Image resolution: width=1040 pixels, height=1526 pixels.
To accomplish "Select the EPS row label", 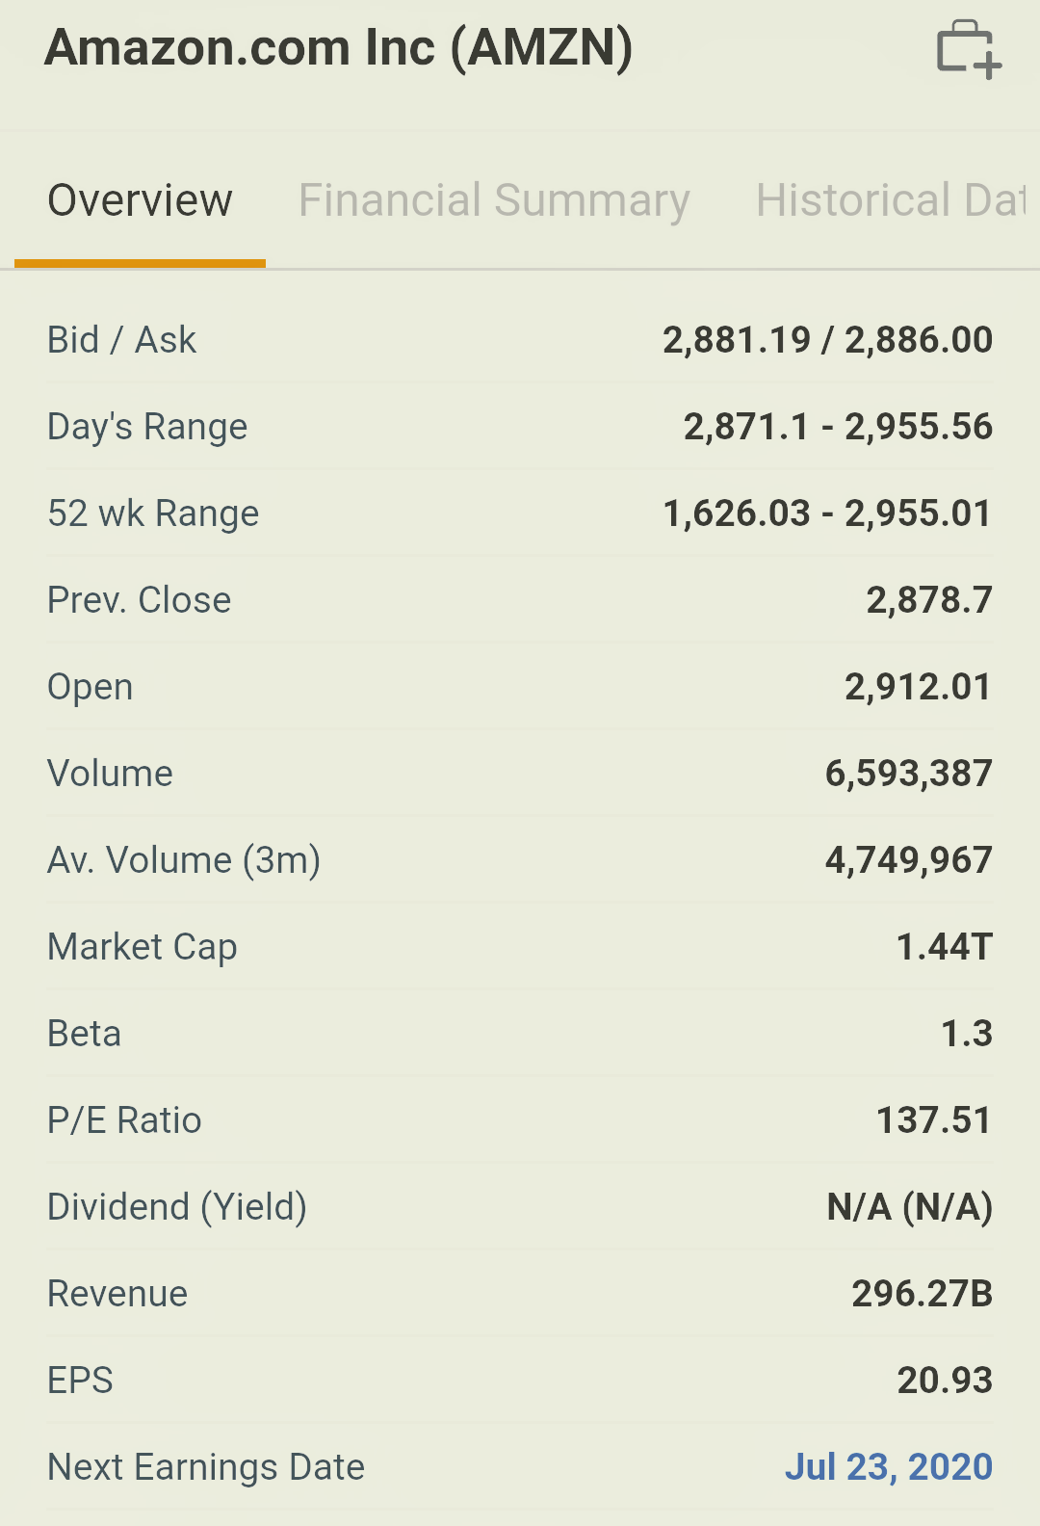I will click(x=81, y=1381).
